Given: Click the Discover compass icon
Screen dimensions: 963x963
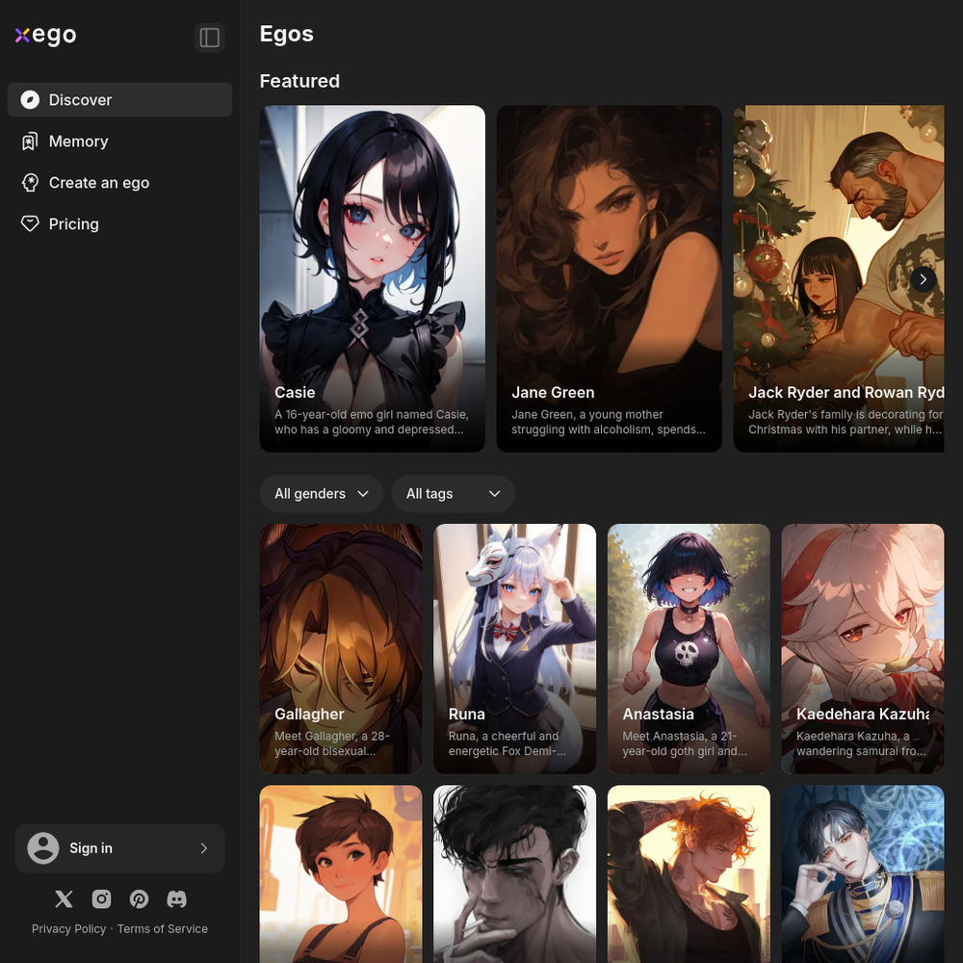Looking at the screenshot, I should click(30, 99).
